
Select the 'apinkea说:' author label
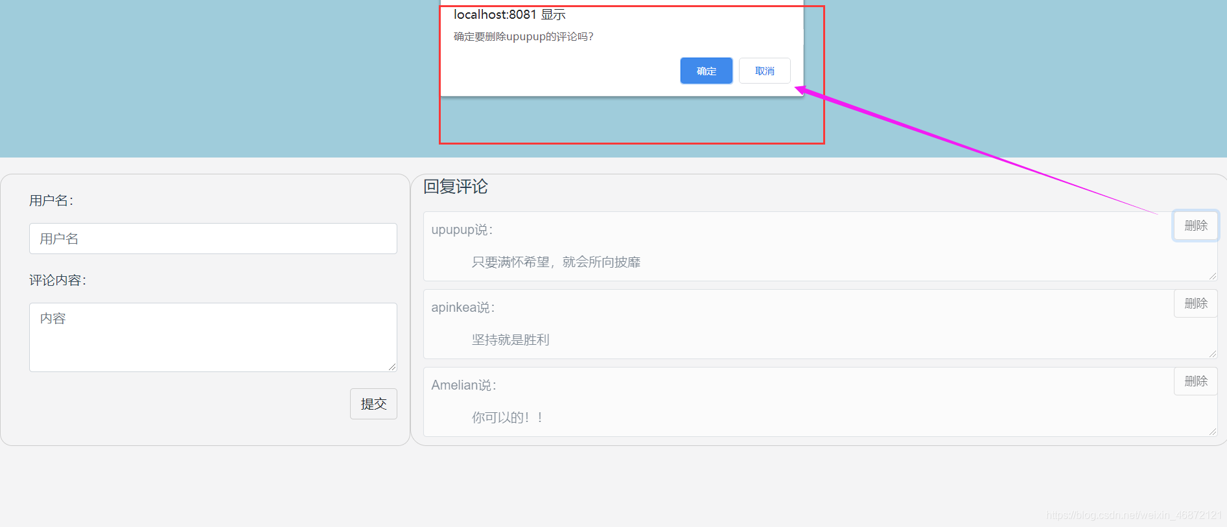[x=463, y=308]
